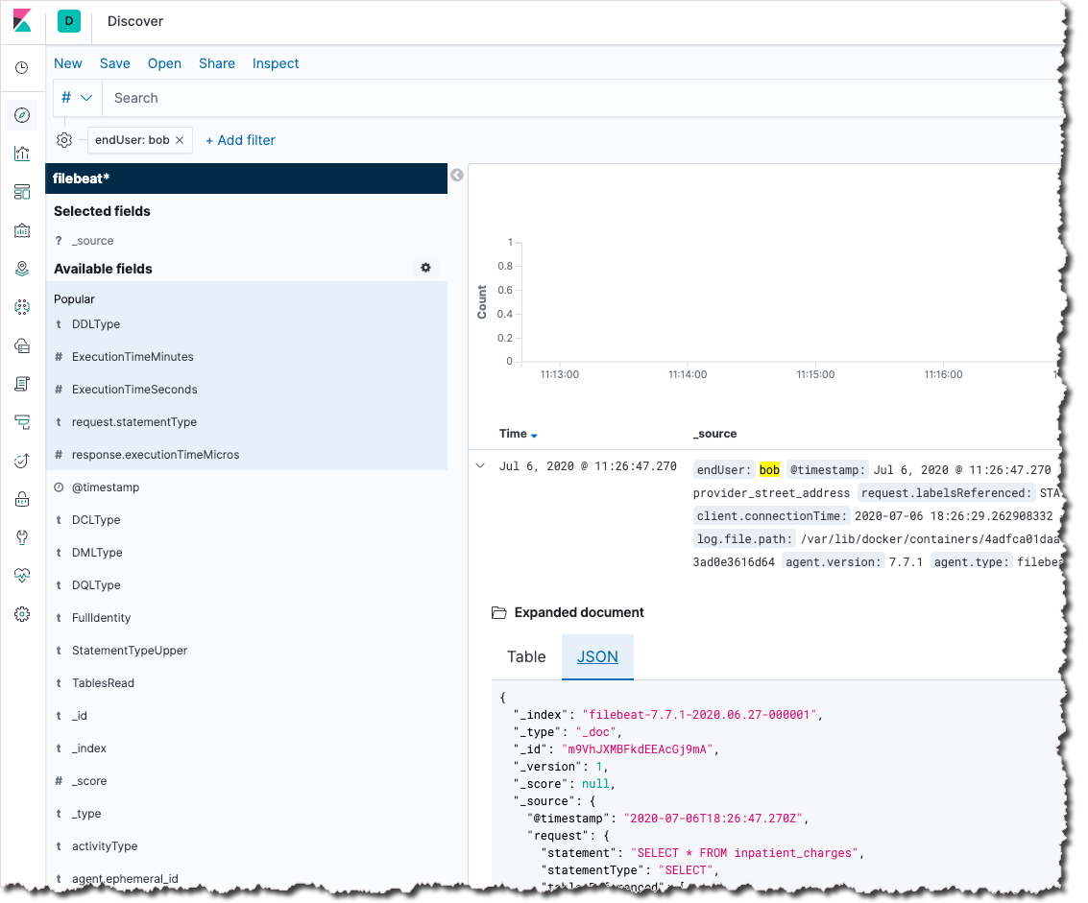
Task: Open the Visualize chart icon in sidebar
Action: (22, 154)
